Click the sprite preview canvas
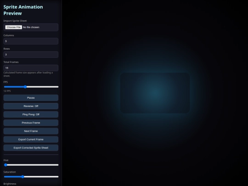The height and width of the screenshot is (186, 248). [x=155, y=93]
